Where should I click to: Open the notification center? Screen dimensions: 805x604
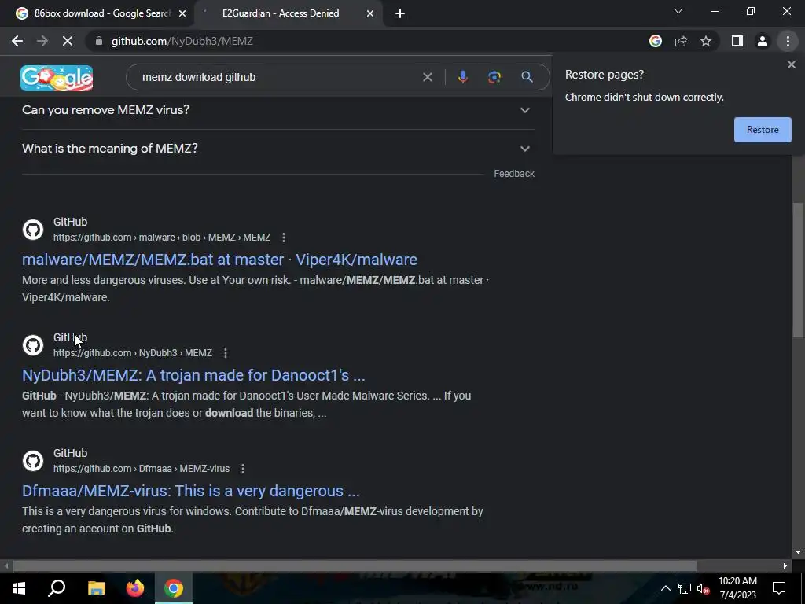coord(779,588)
